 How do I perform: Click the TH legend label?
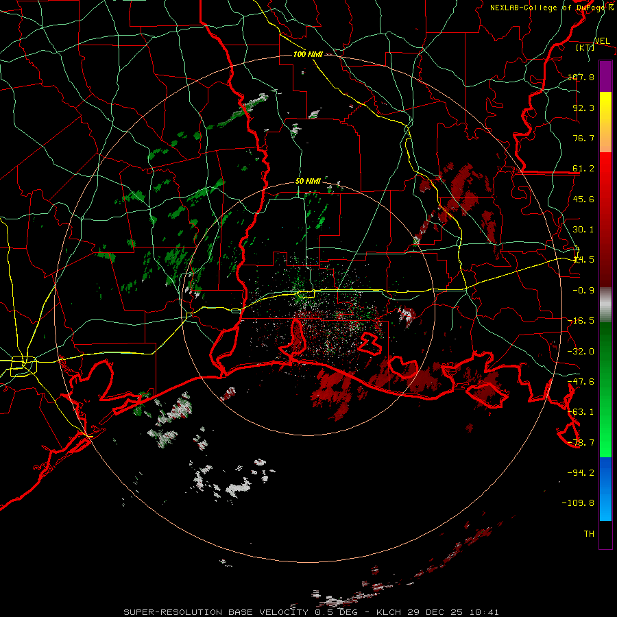click(589, 534)
